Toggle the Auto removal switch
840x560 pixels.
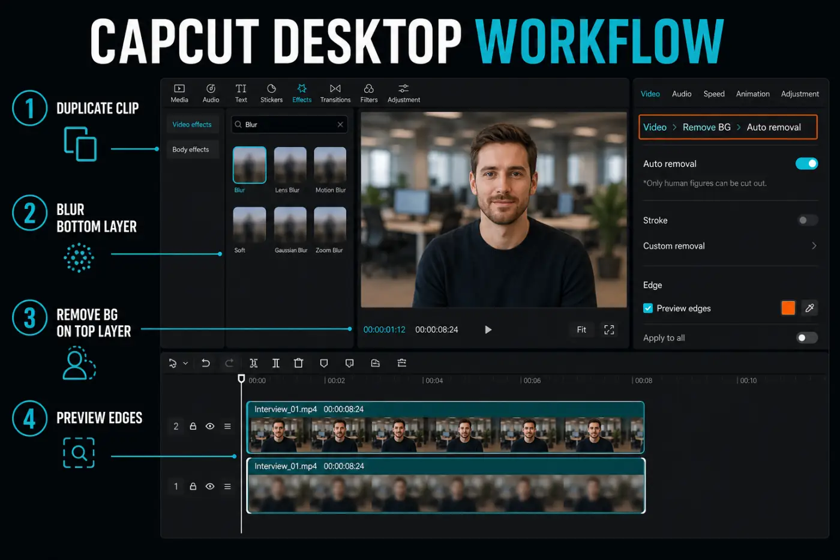tap(806, 163)
